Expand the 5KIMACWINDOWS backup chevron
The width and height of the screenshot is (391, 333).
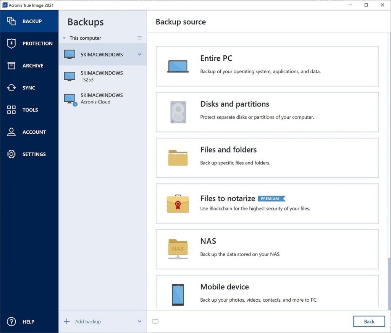pos(140,54)
